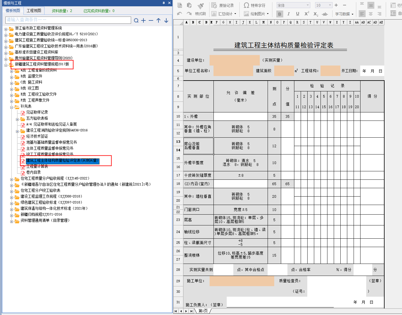The image size is (402, 315).
Task: Click the orange 施工单位 input cell
Action: [x=242, y=281]
